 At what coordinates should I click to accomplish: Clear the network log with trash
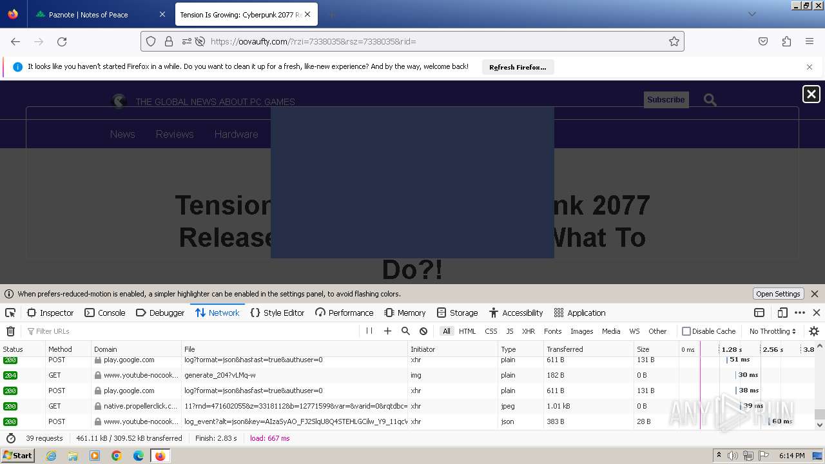click(x=10, y=331)
